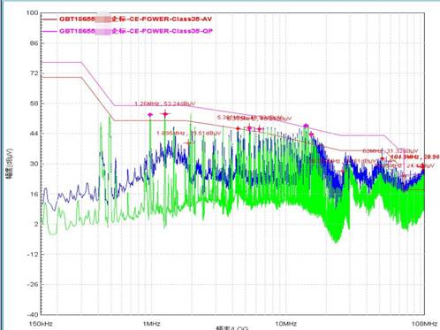The width and height of the screenshot is (440, 330).
Task: Select the red marker at 60MHz
Action: (383, 159)
